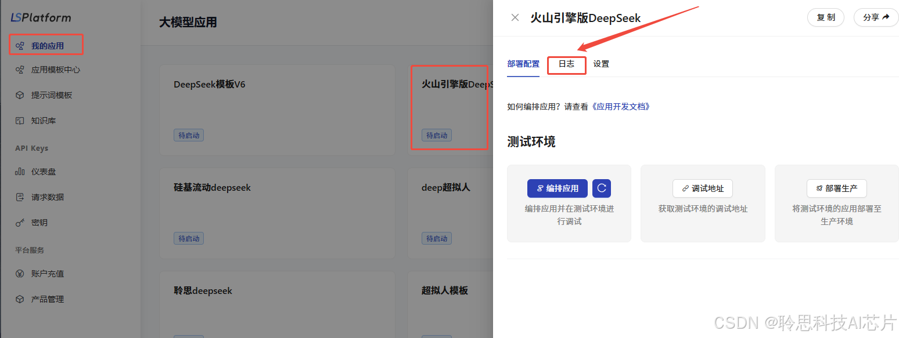Switch to the 部署配置 tab
The height and width of the screenshot is (338, 899).
523,64
